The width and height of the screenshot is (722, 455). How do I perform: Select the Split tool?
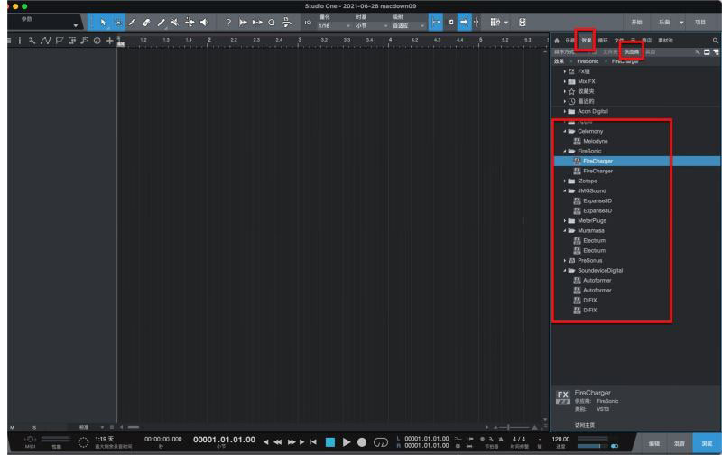(x=132, y=22)
